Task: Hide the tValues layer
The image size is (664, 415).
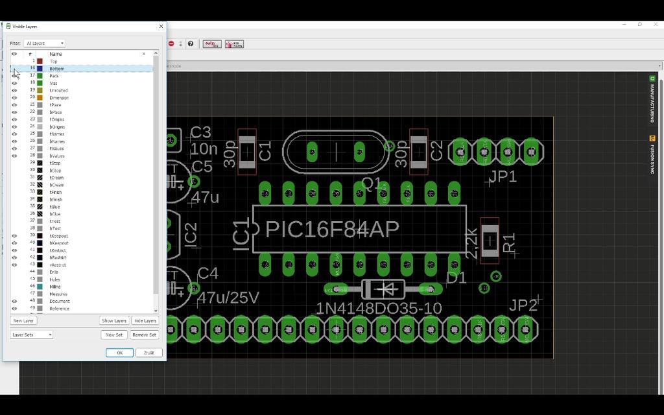Action: [14, 148]
